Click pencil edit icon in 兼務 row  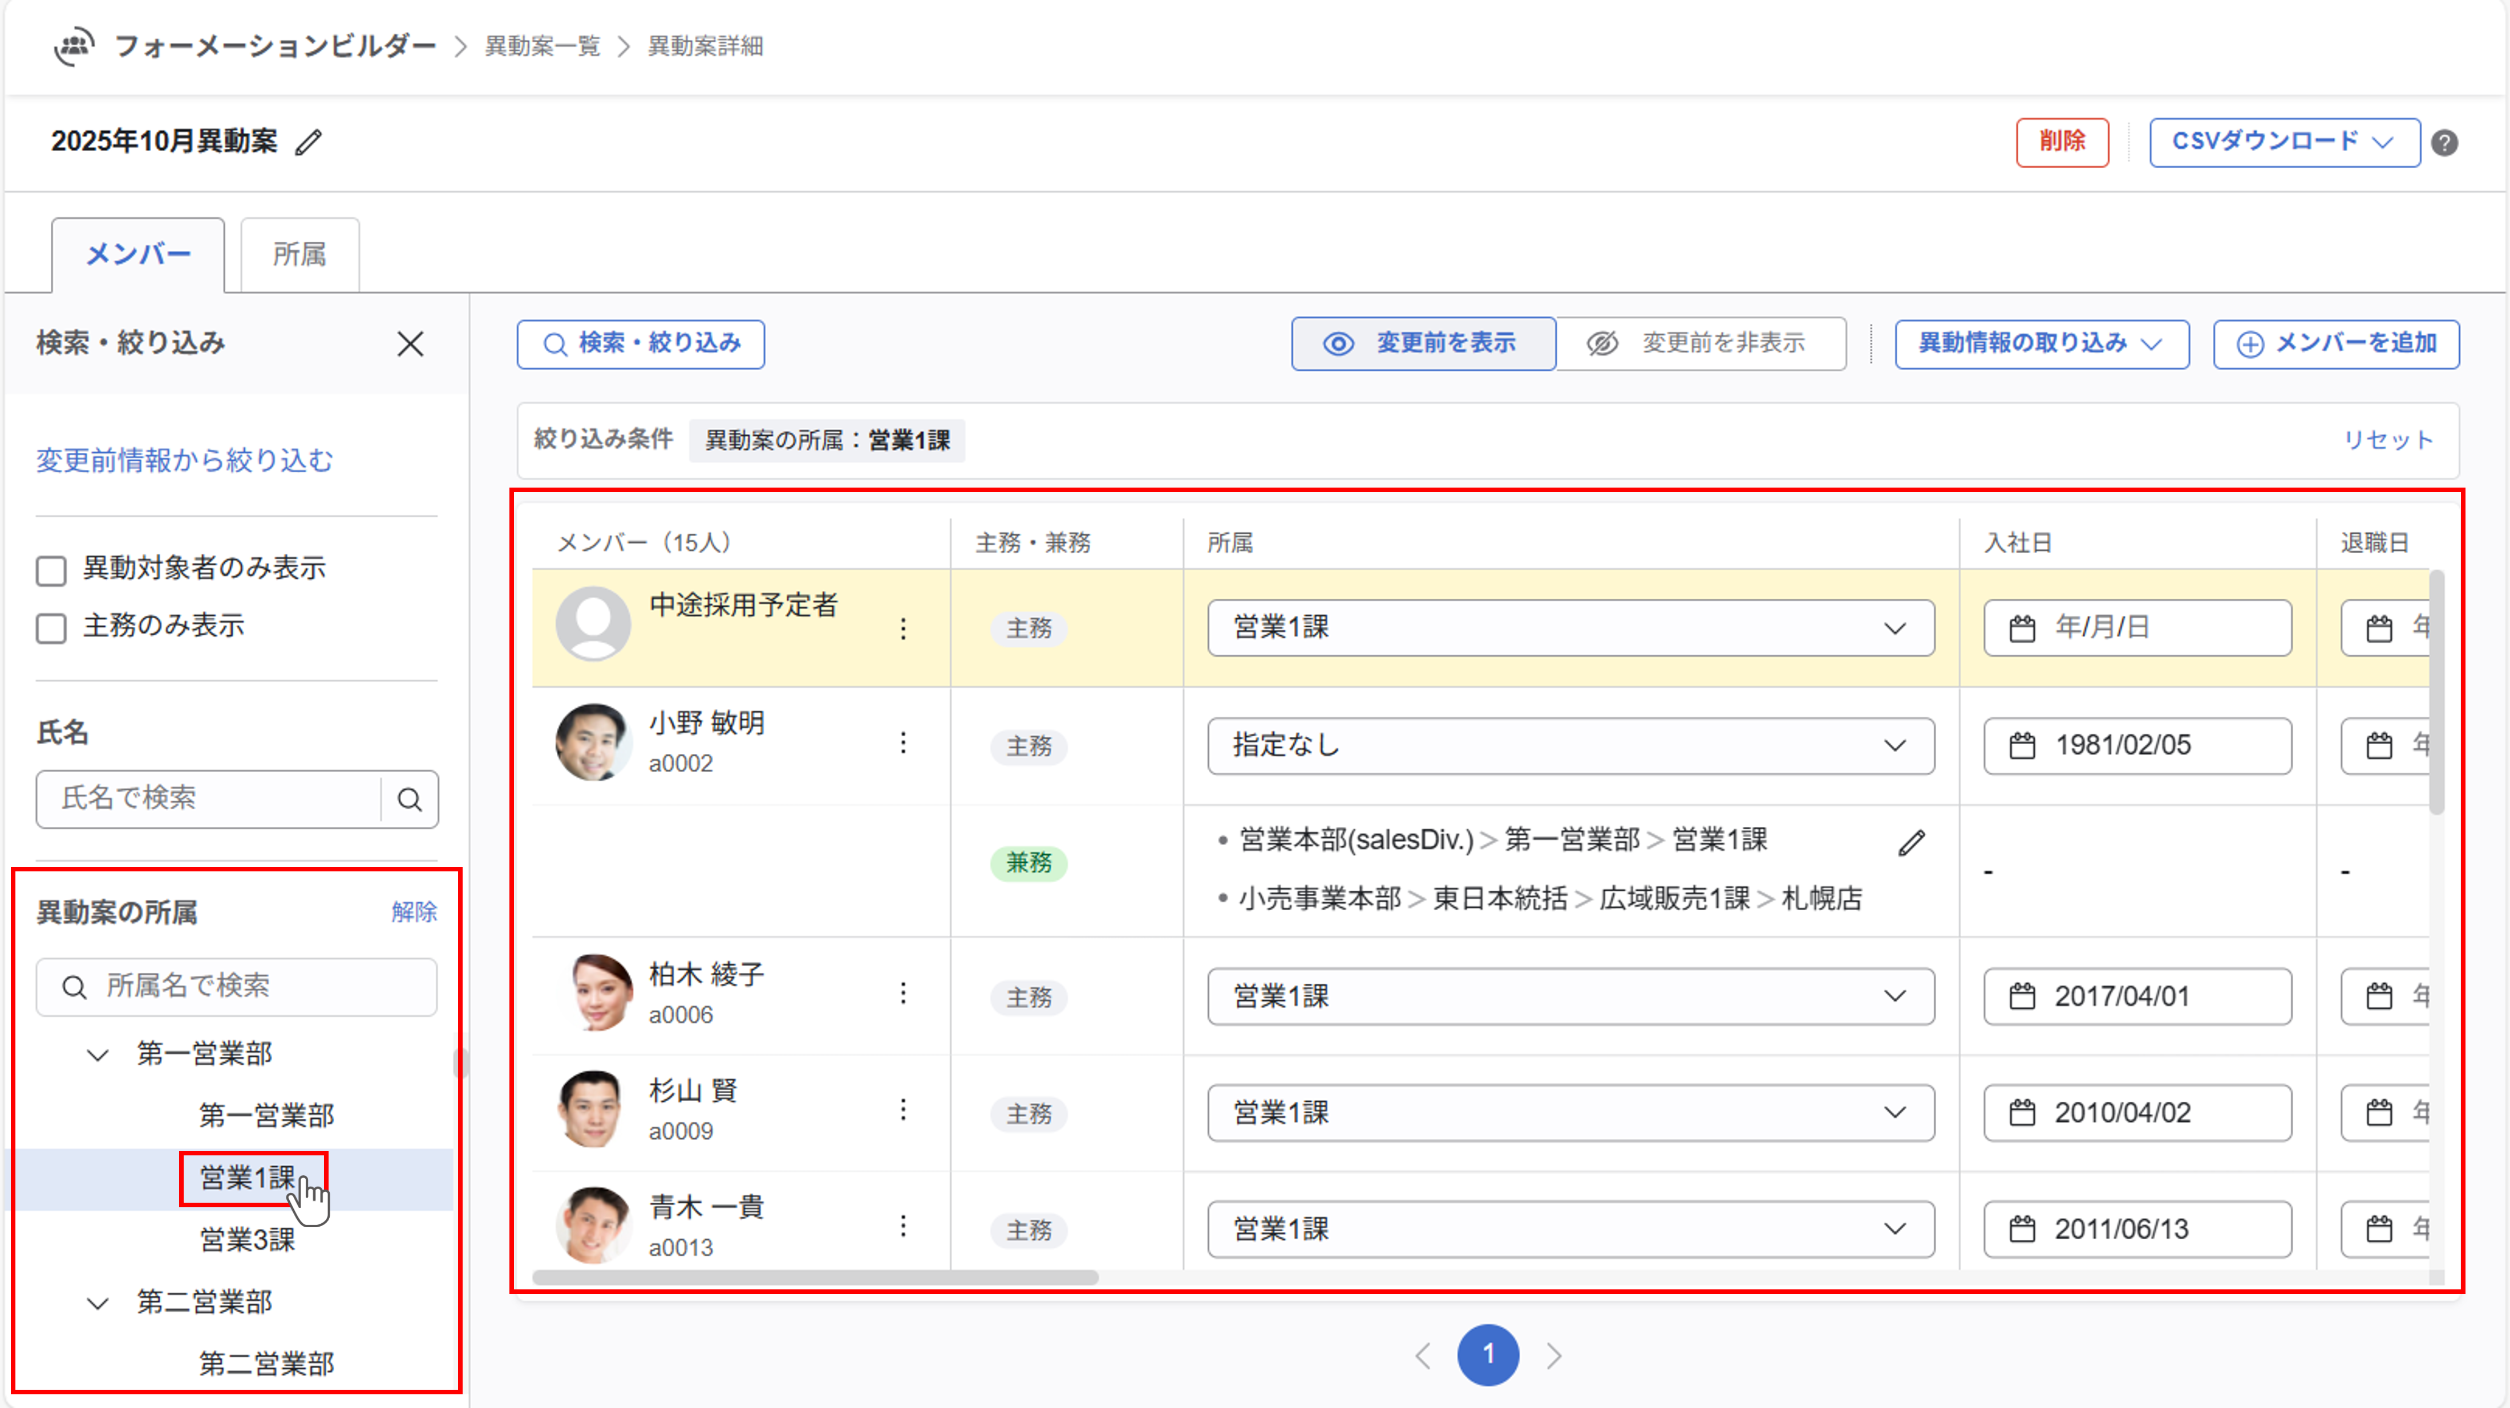click(1912, 843)
